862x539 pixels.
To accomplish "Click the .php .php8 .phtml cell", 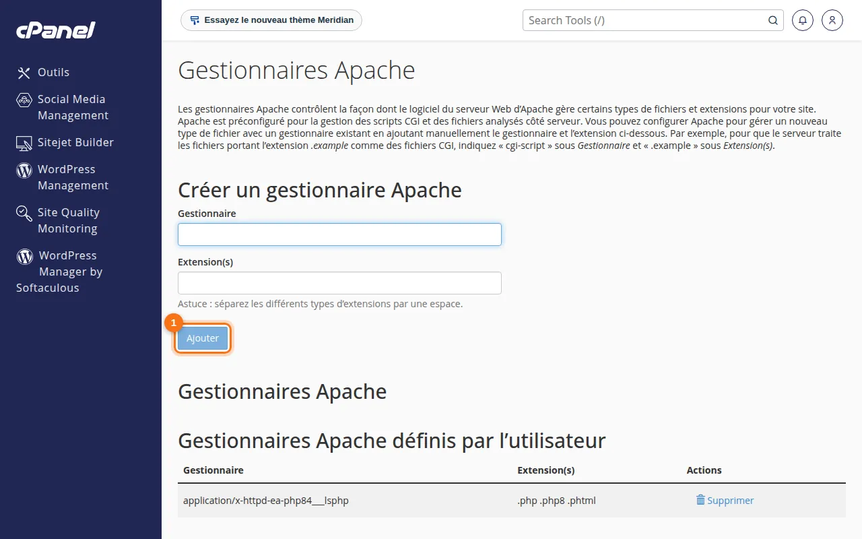I will click(x=556, y=501).
